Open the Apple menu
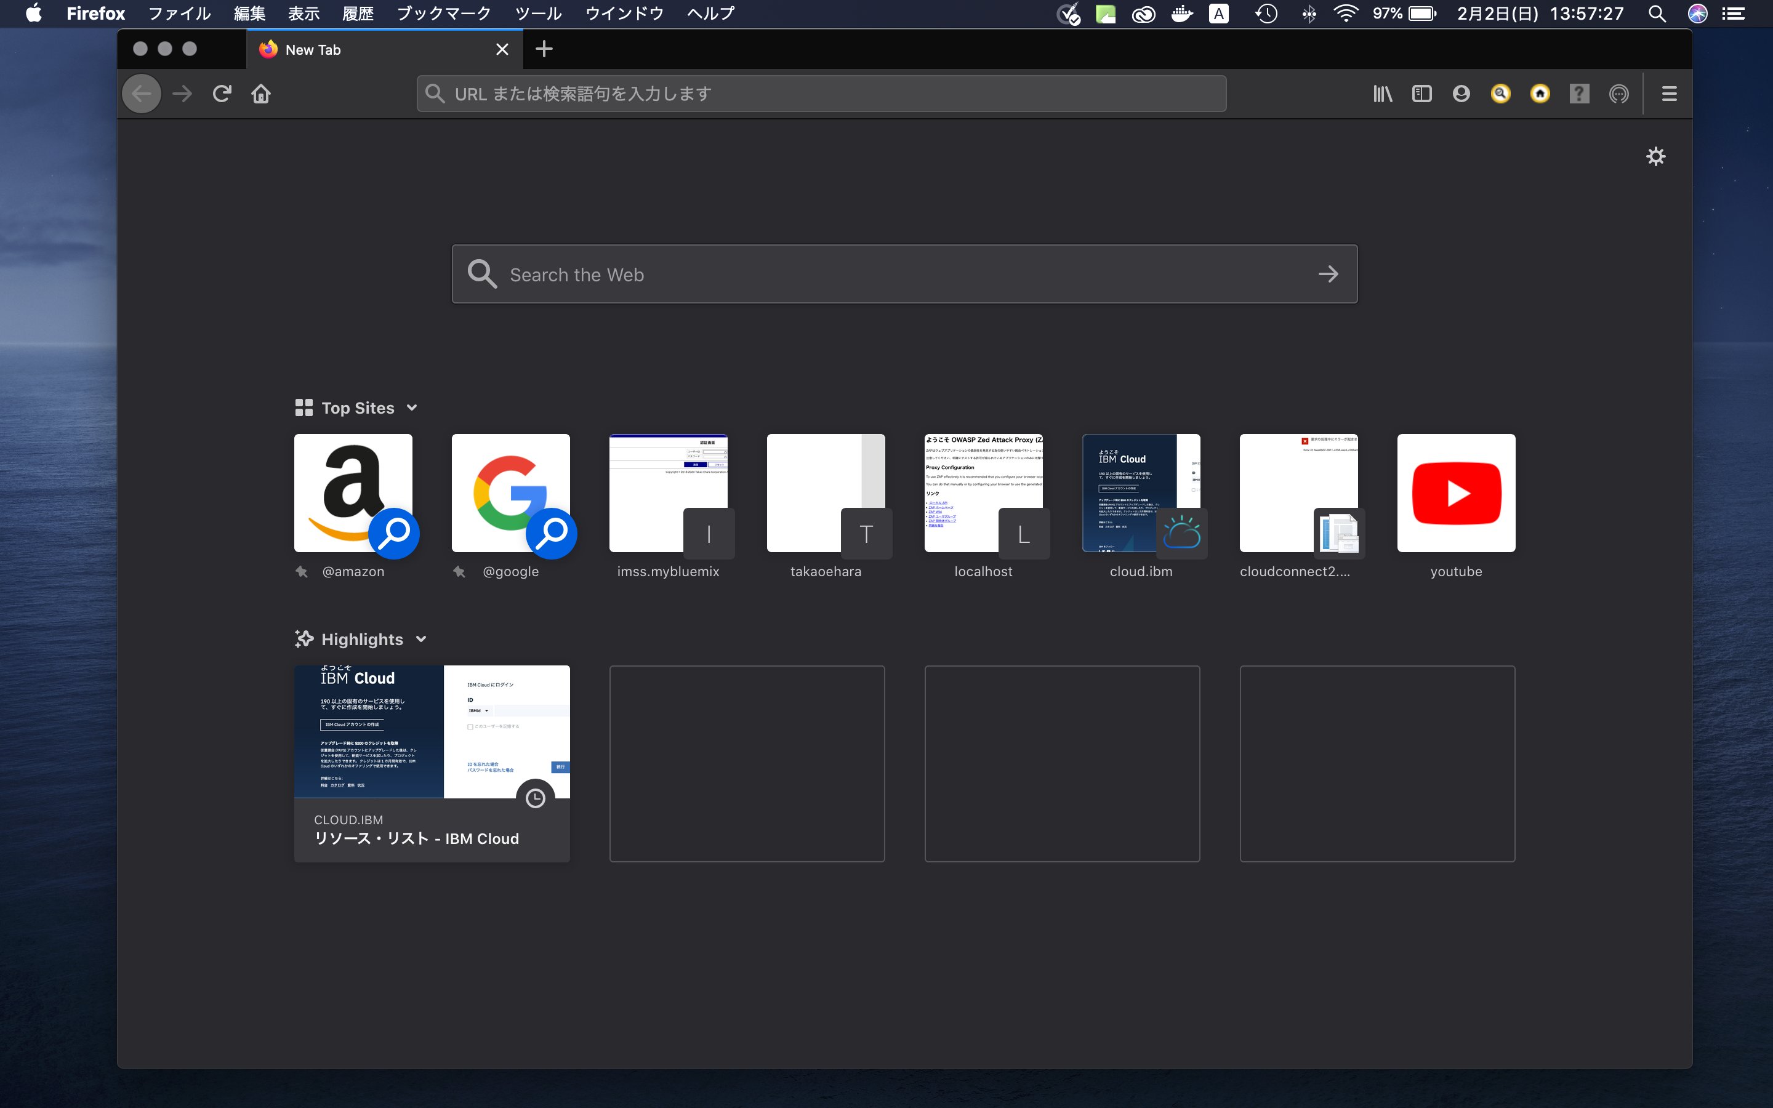This screenshot has width=1773, height=1108. pyautogui.click(x=34, y=13)
